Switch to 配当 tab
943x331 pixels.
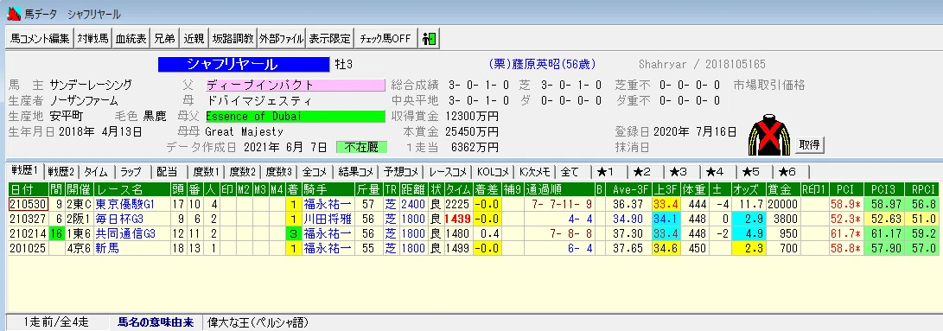pos(167,171)
